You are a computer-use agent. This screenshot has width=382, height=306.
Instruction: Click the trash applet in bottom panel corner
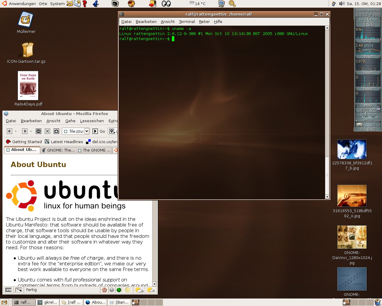[378, 302]
